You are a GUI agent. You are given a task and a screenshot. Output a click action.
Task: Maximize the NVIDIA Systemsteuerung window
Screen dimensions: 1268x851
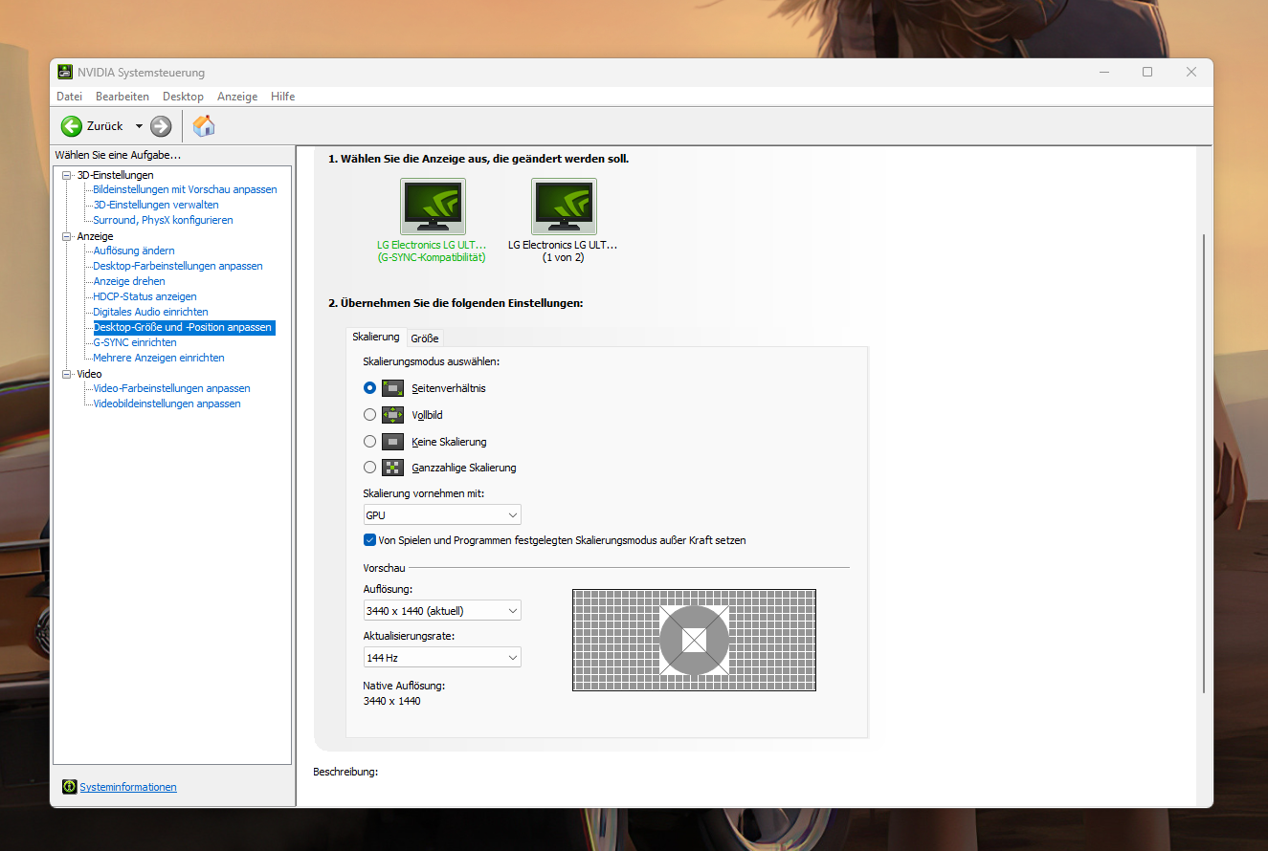(1147, 73)
